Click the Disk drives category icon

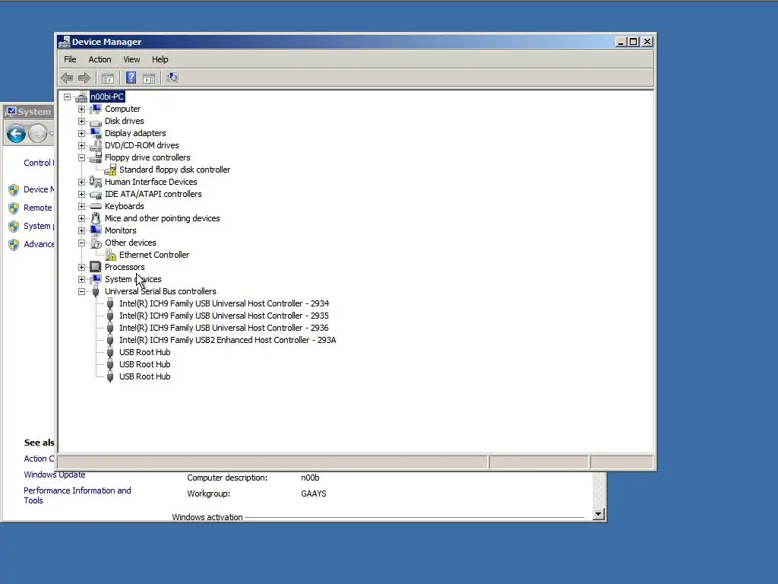[x=96, y=121]
